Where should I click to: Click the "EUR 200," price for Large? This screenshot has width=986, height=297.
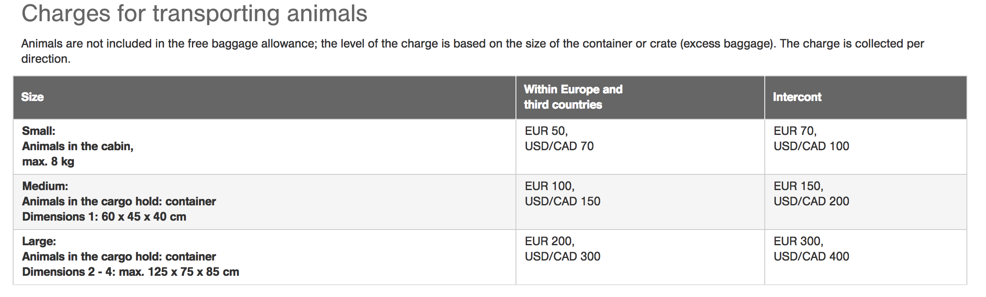[549, 241]
